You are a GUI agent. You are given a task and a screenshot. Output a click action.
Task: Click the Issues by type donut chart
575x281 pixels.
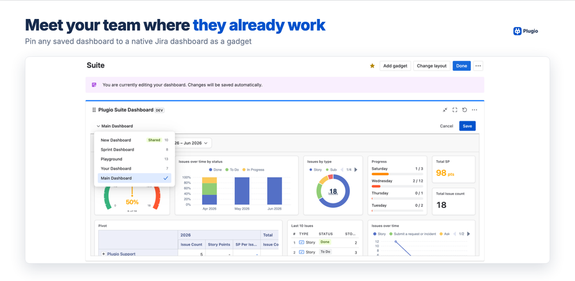click(x=333, y=191)
